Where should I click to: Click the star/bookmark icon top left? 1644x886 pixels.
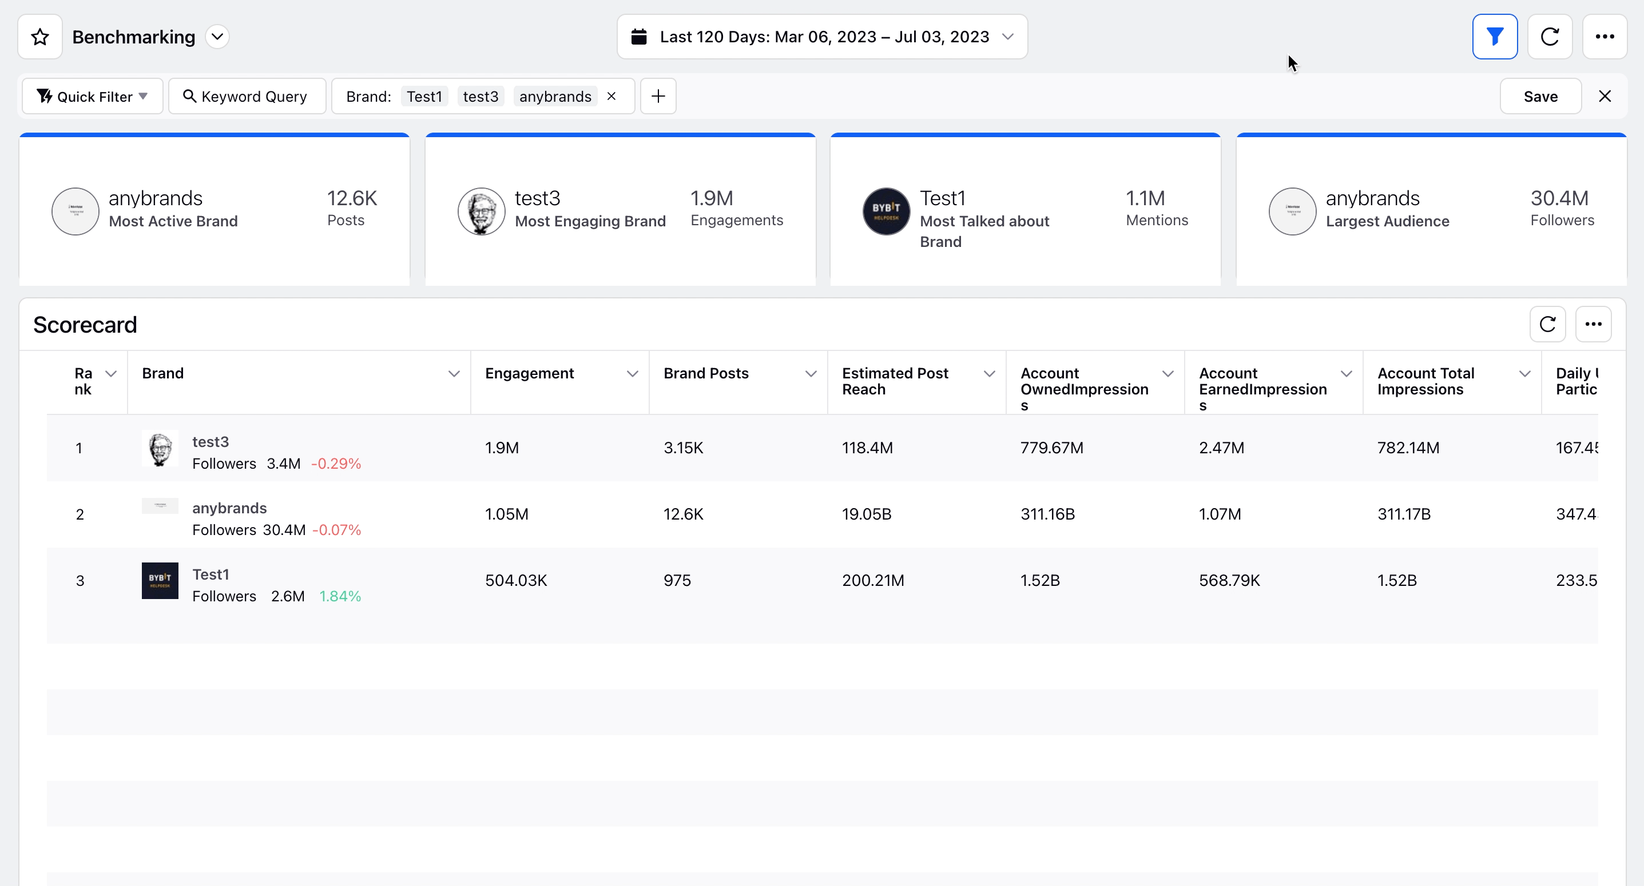coord(39,36)
